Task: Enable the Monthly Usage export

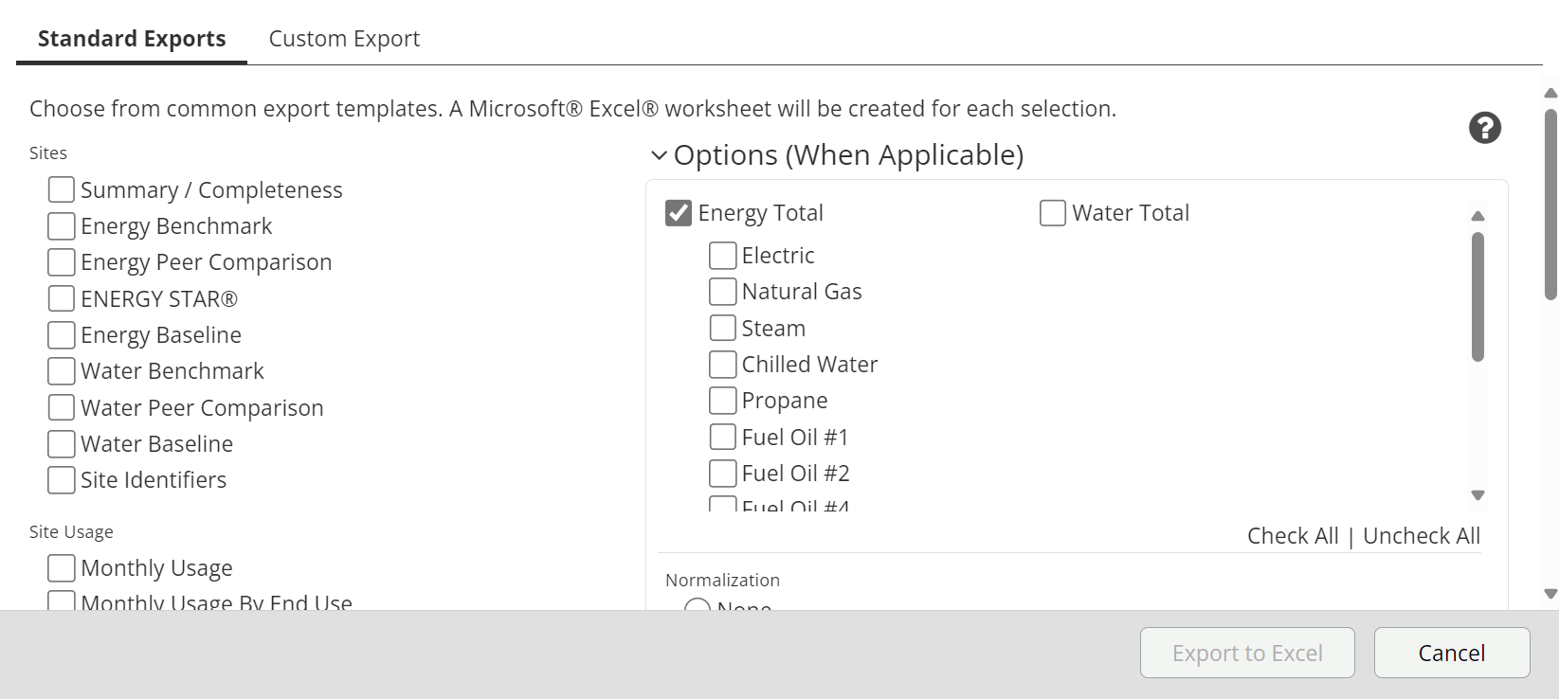Action: click(x=62, y=568)
